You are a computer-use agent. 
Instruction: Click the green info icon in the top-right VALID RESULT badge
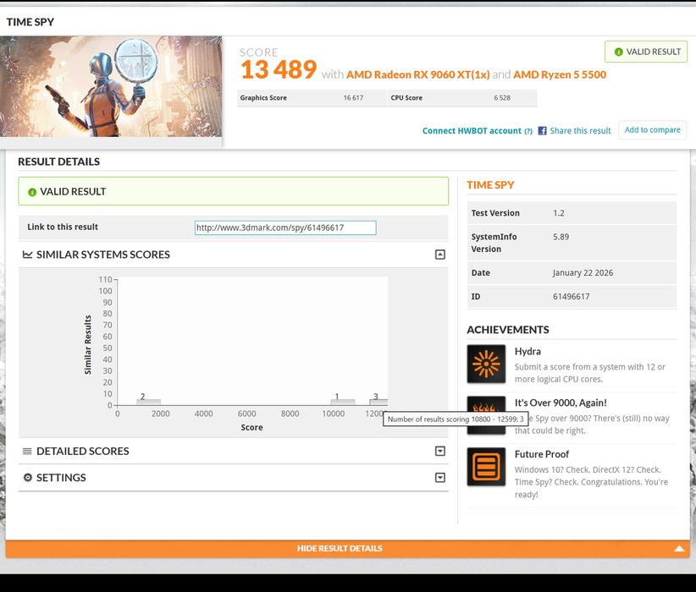pyautogui.click(x=618, y=52)
